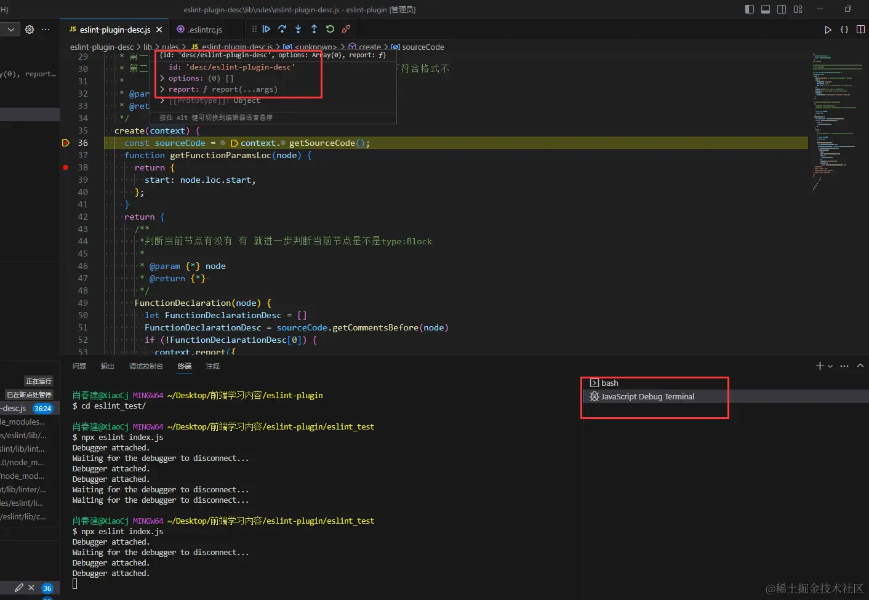The image size is (869, 600).
Task: Open the new terminal profile dropdown
Action: coord(830,366)
